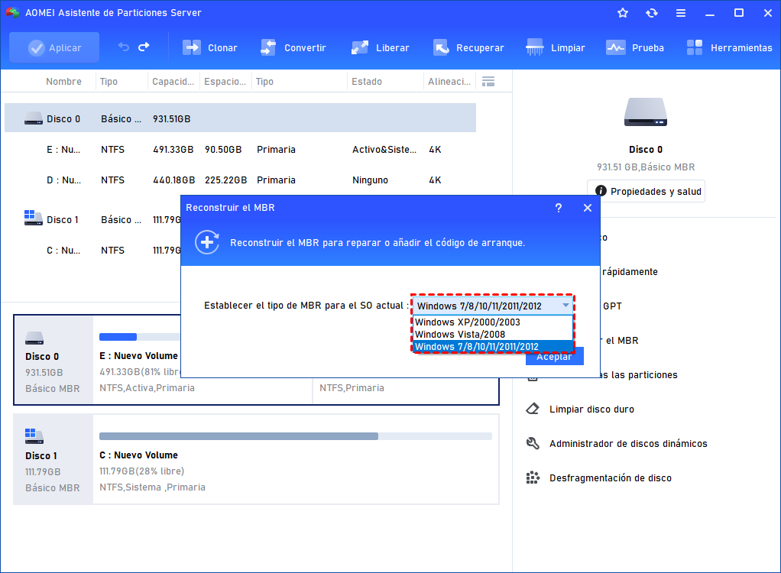Click the wrench icon for dynamic disk manager
Viewport: 781px width, 573px height.
[x=533, y=443]
